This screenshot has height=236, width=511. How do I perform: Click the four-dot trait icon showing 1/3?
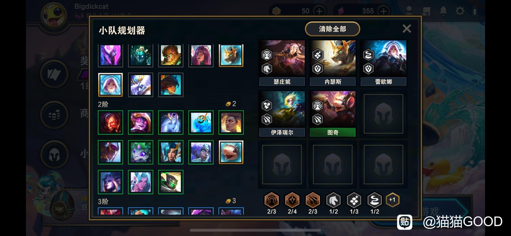354,200
